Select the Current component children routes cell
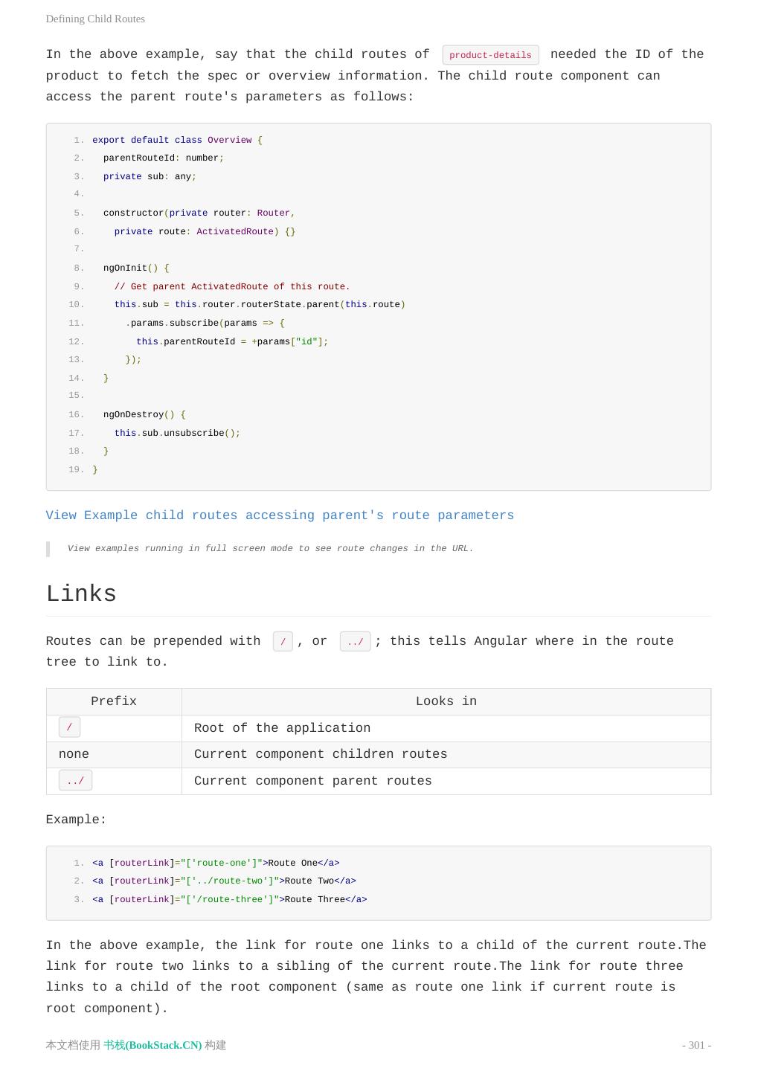 (x=321, y=754)
